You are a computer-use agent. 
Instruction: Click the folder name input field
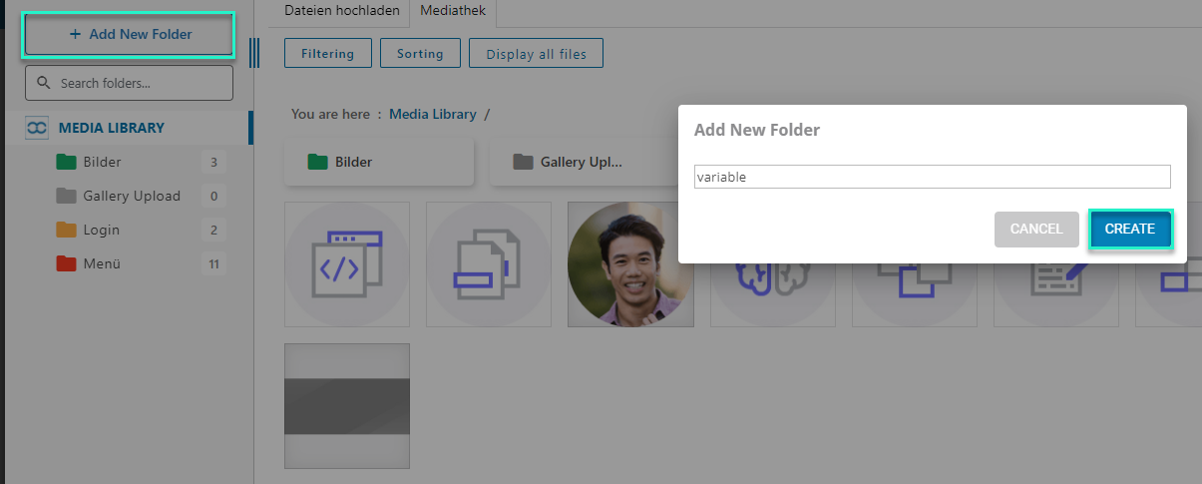point(931,177)
